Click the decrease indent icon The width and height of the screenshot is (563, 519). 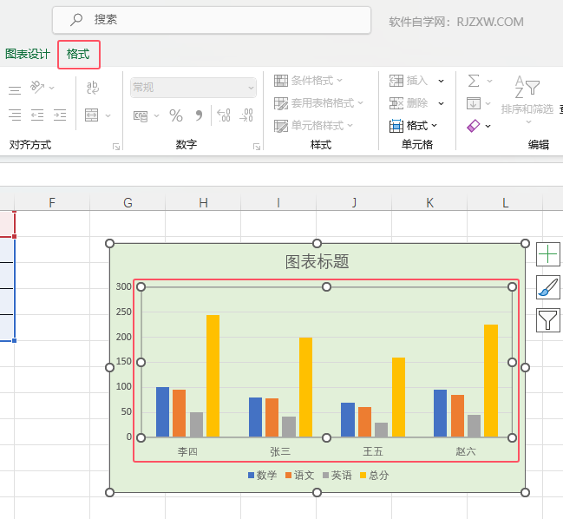pyautogui.click(x=37, y=115)
